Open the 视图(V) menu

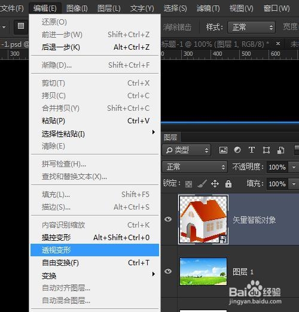click(x=241, y=8)
